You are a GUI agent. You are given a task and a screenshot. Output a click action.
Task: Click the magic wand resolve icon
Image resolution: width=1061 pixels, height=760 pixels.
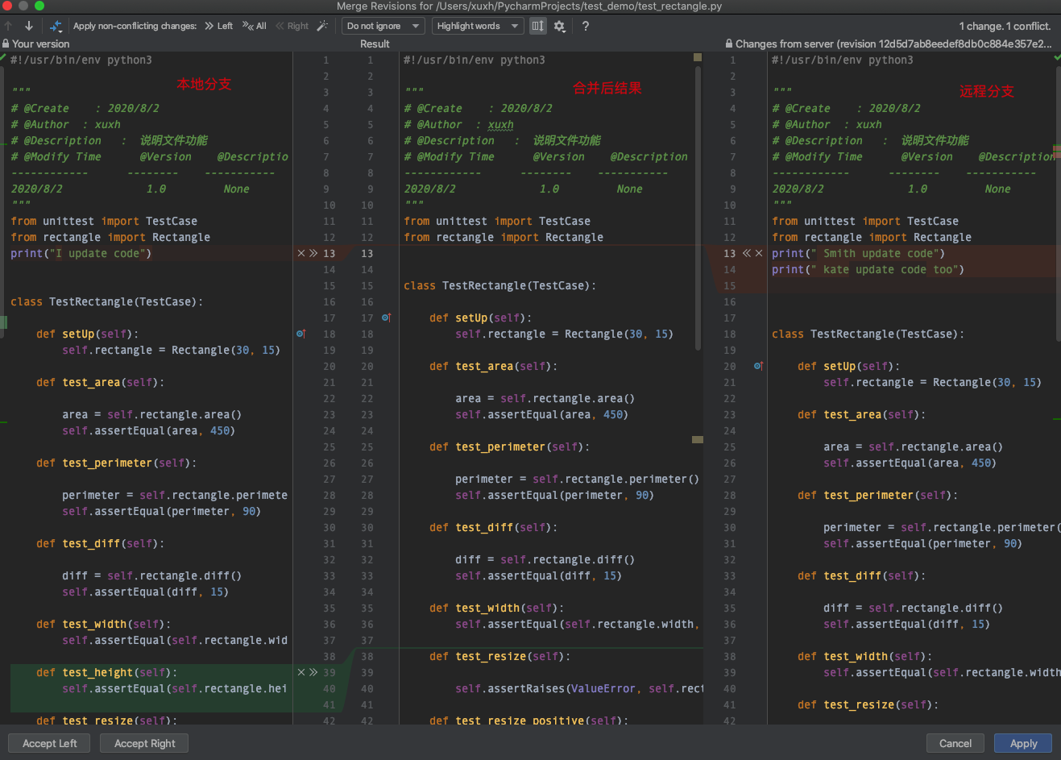tap(322, 26)
